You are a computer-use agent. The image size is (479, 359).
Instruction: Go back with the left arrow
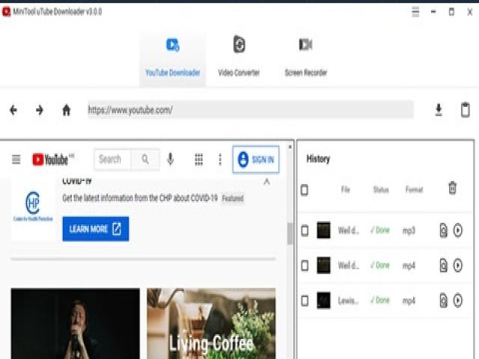[13, 110]
